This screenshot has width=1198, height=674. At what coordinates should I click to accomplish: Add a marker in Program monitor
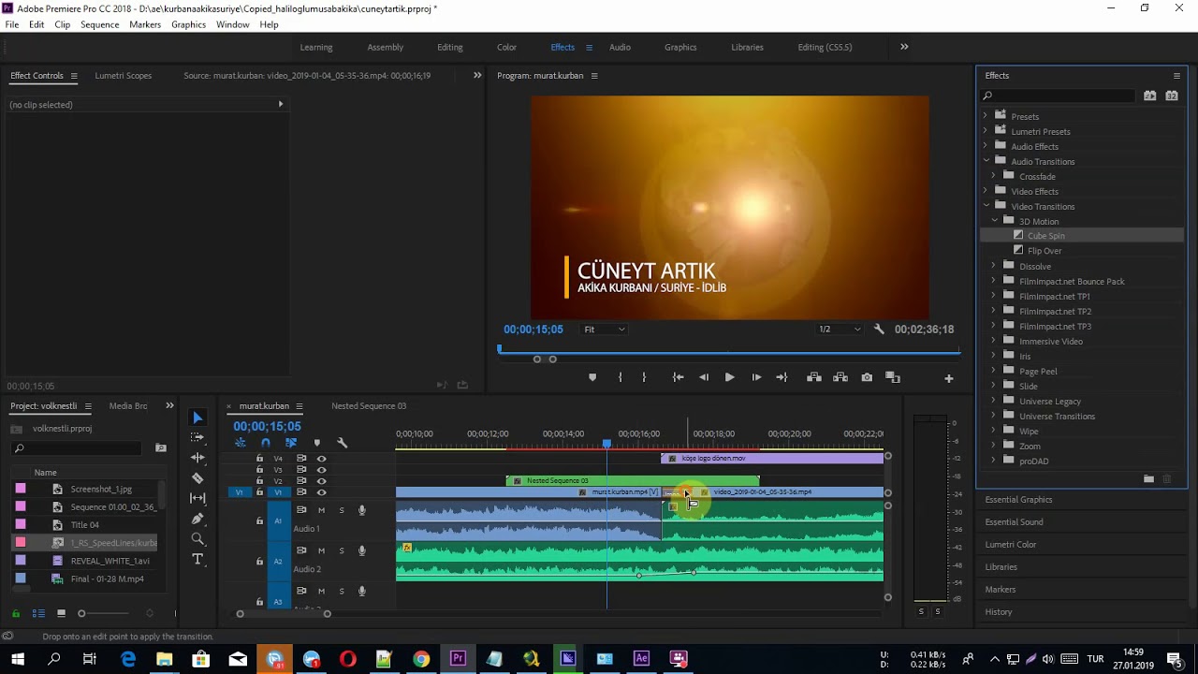tap(592, 377)
